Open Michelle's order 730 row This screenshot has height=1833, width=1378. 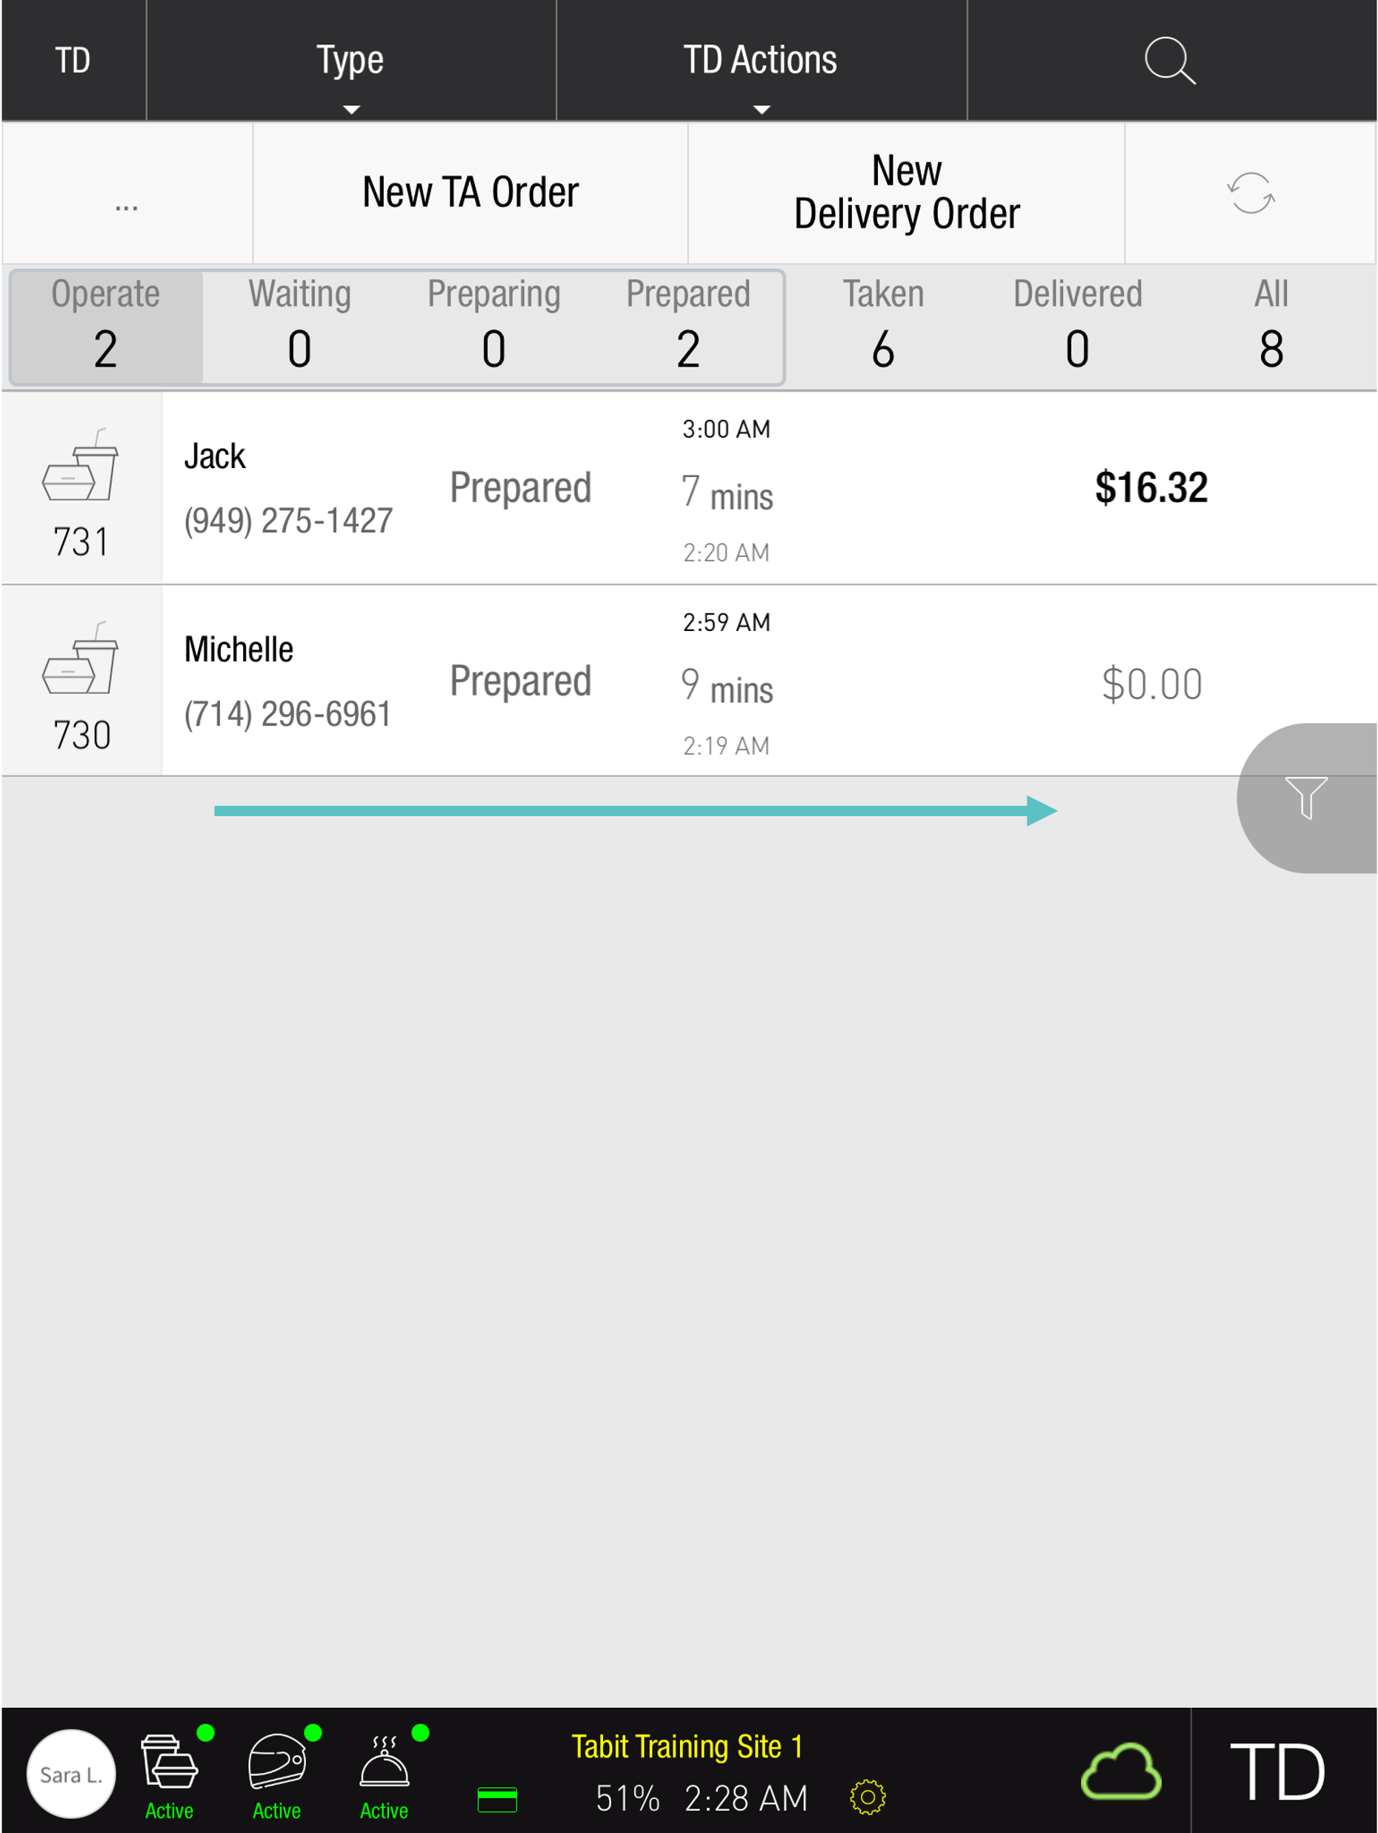coord(689,681)
